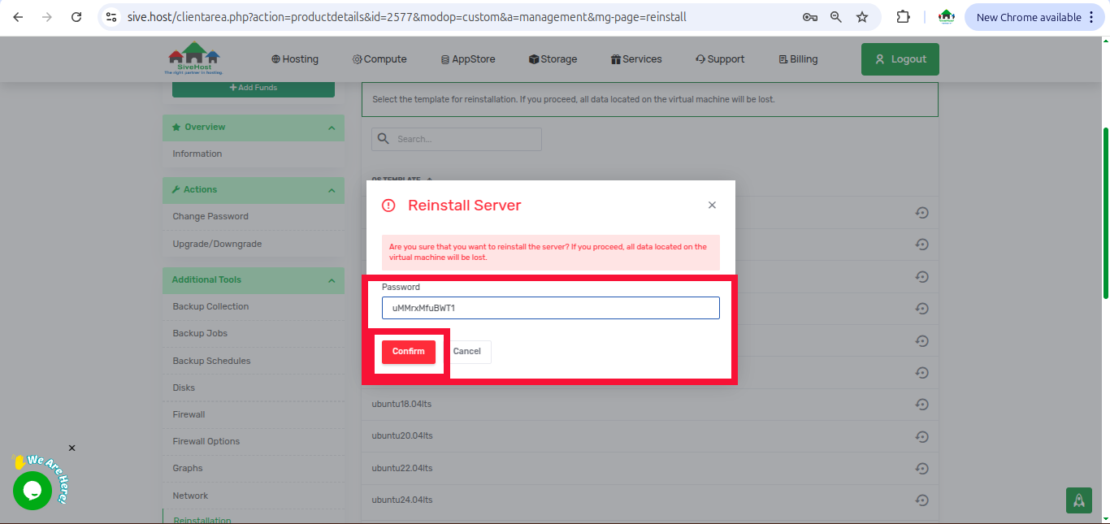
Task: Open the Billing menu
Action: [798, 59]
